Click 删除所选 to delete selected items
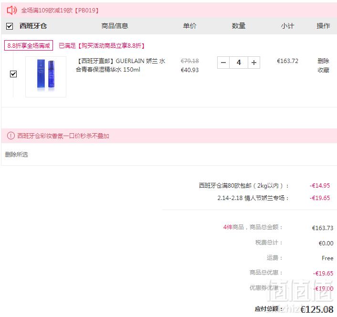337x317 pixels. click(17, 155)
